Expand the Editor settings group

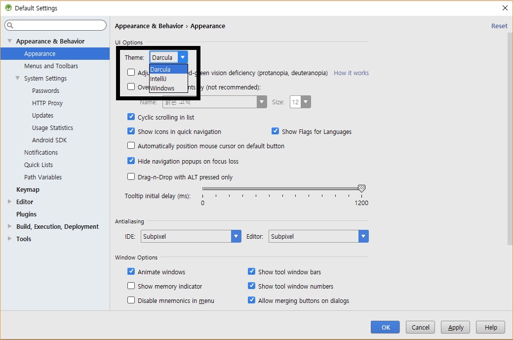(10, 202)
